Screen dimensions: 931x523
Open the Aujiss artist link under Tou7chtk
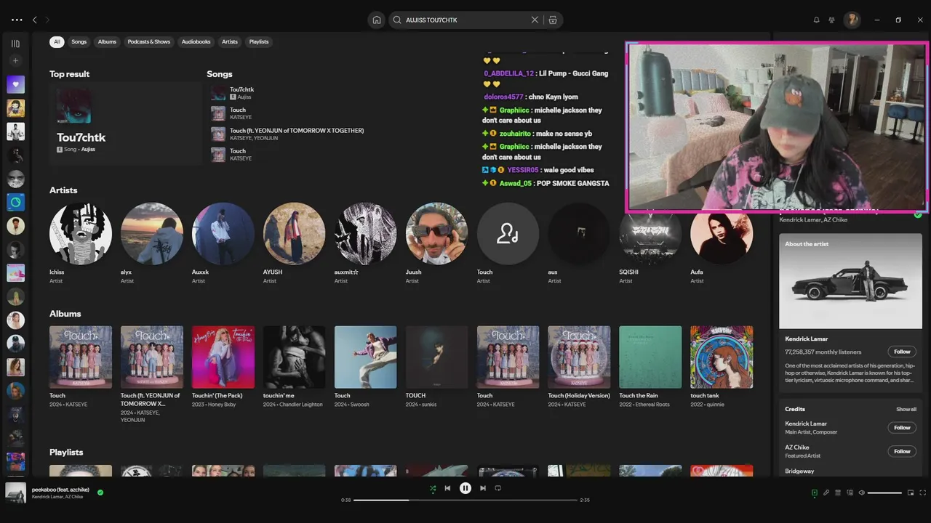tap(88, 149)
